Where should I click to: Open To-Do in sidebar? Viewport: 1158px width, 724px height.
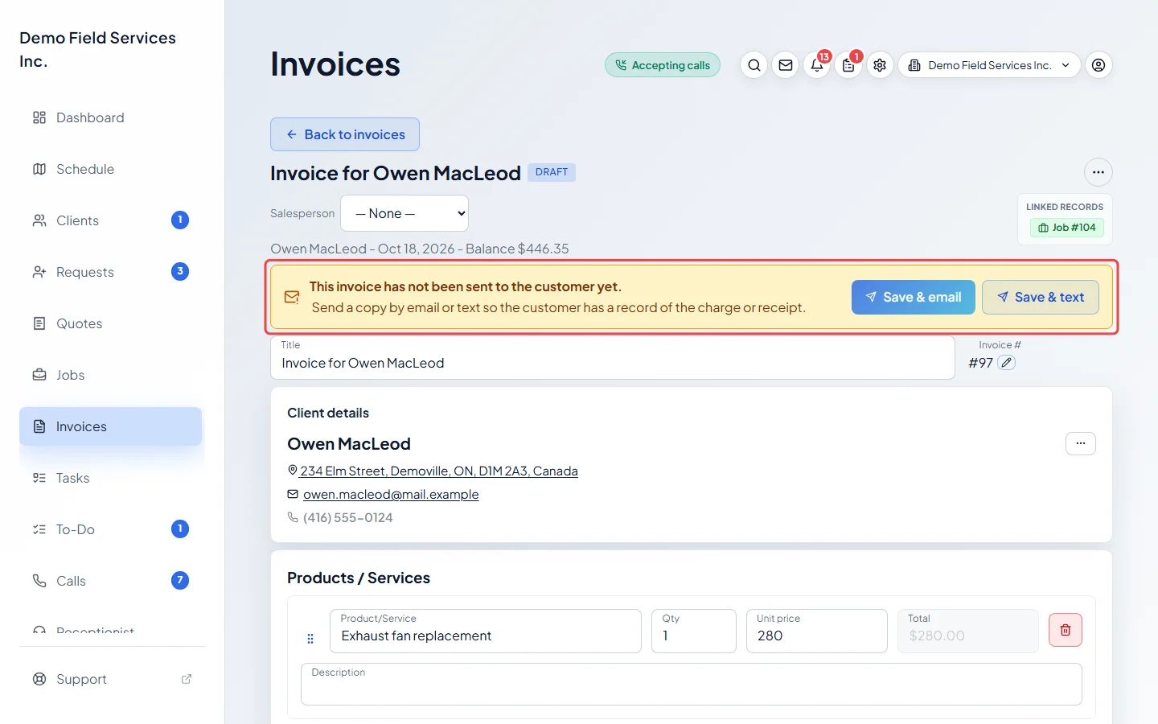tap(110, 529)
